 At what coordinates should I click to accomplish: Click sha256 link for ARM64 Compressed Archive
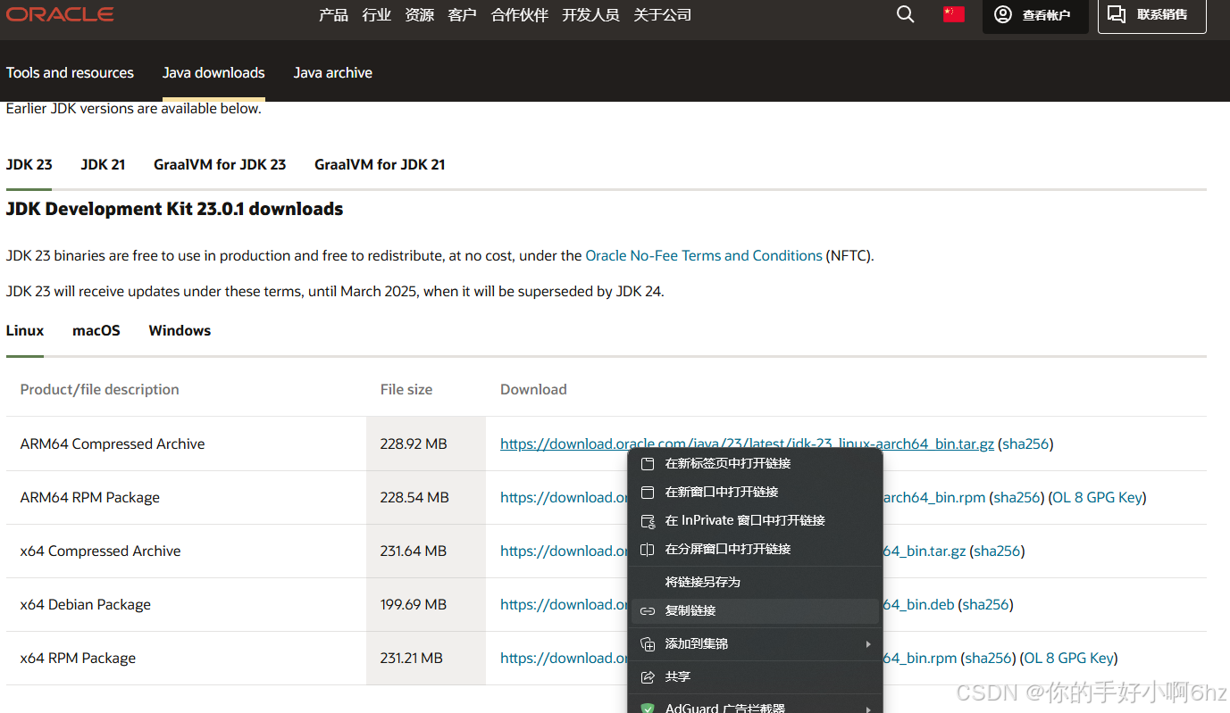tap(1025, 444)
